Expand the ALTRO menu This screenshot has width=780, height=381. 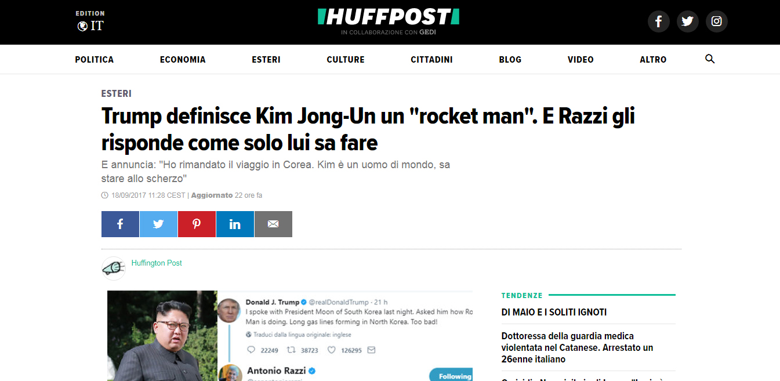click(653, 60)
